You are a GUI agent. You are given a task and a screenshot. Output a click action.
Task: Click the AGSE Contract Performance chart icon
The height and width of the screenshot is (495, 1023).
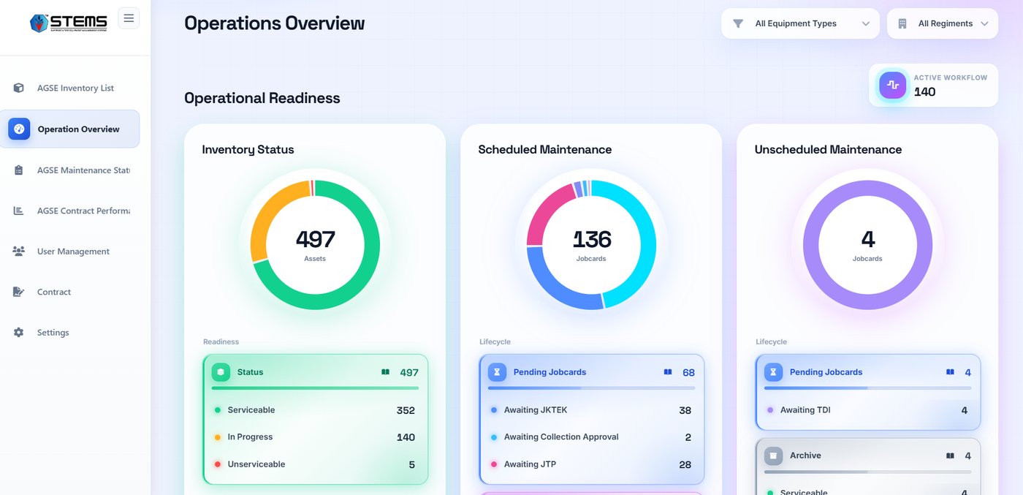coord(19,211)
